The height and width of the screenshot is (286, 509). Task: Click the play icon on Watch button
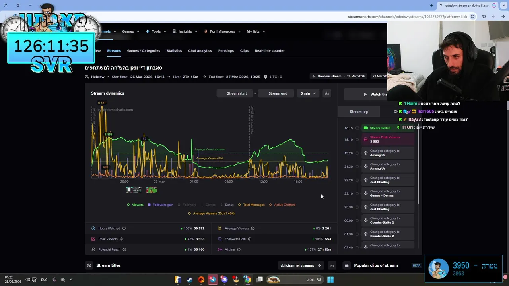click(365, 94)
